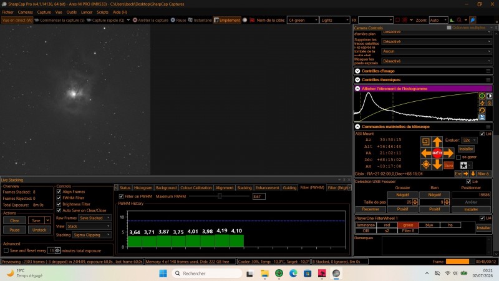
Task: Click the live stacking Pause button
Action: tap(14, 230)
